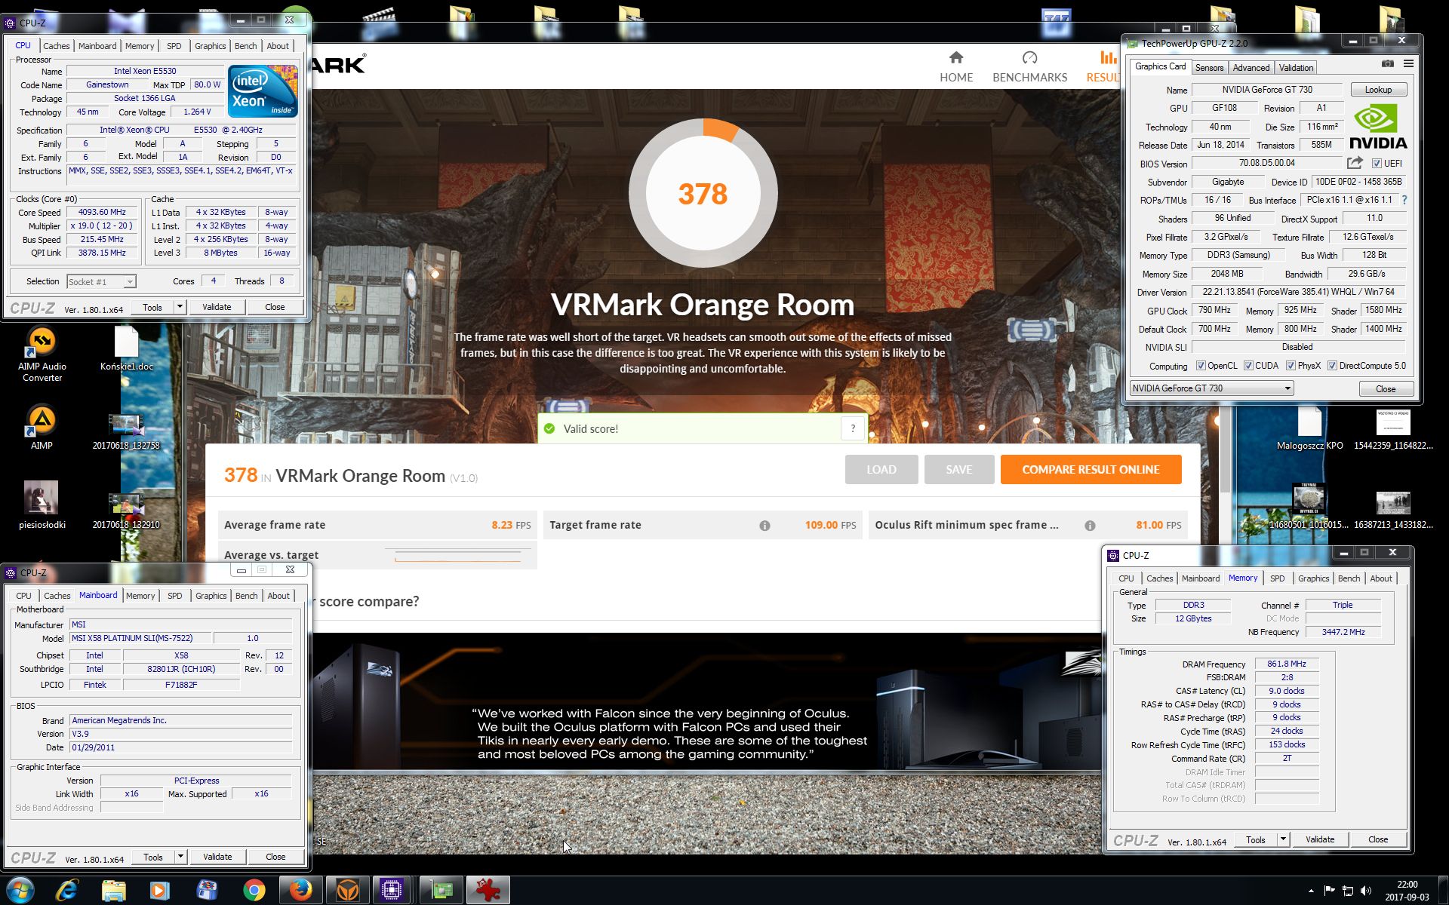The image size is (1449, 905).
Task: Open the GPU-Z hamburger menu
Action: click(x=1408, y=64)
